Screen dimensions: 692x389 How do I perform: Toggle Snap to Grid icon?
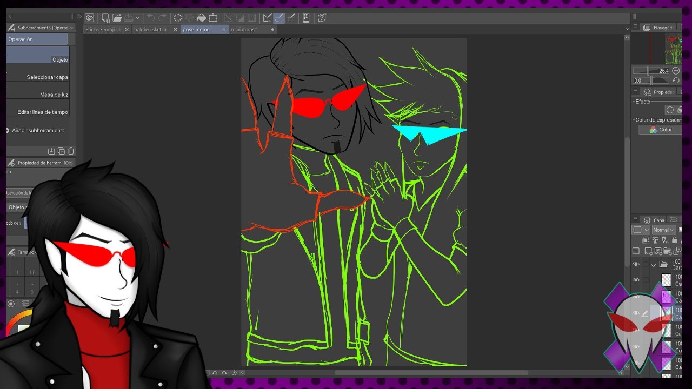(x=291, y=18)
